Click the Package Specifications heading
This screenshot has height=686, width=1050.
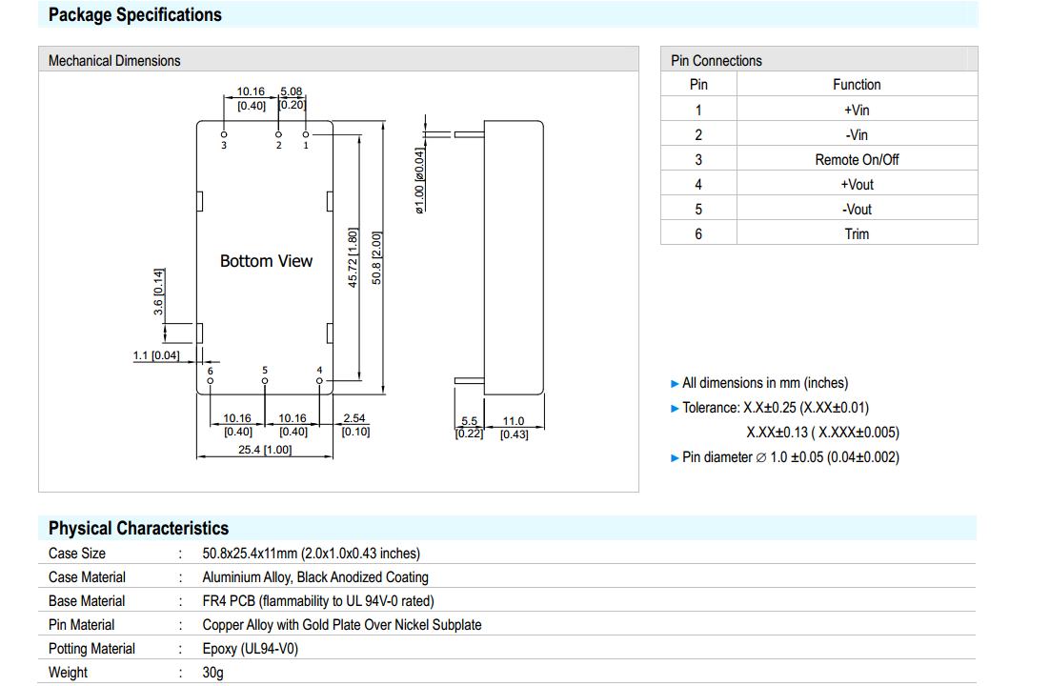point(134,15)
